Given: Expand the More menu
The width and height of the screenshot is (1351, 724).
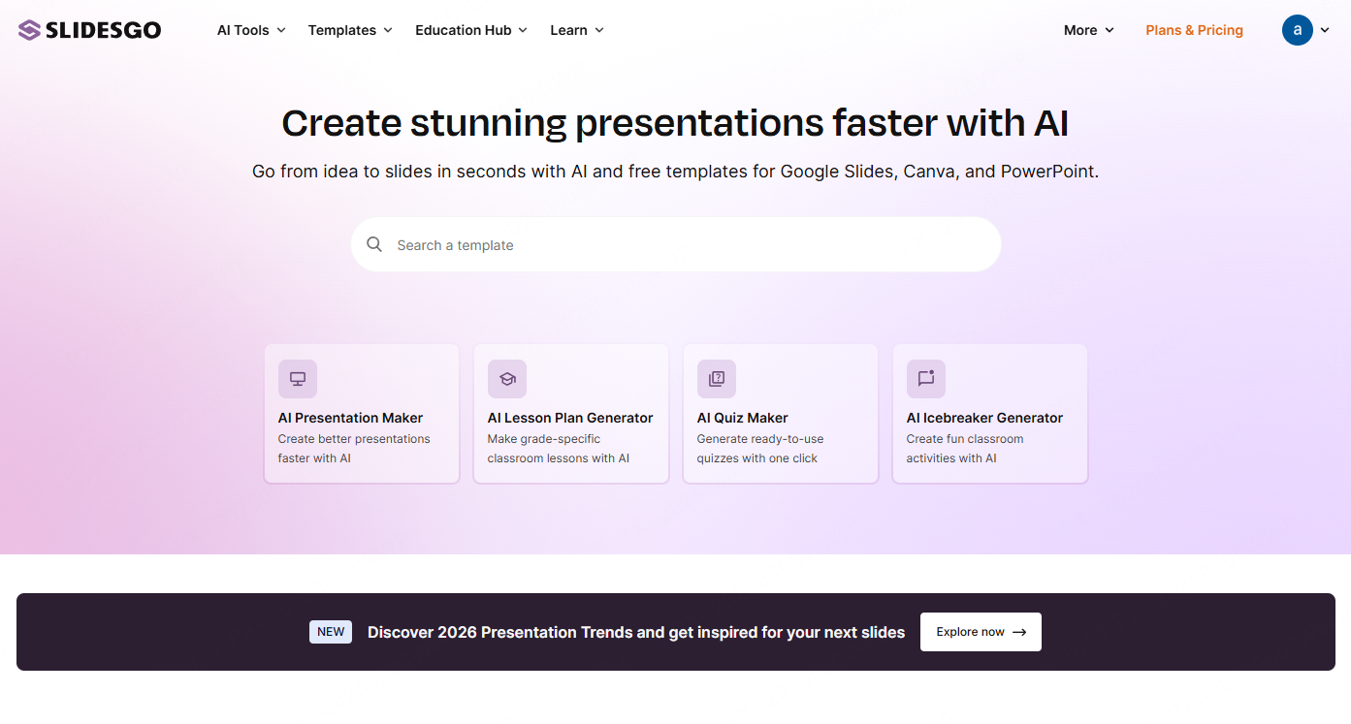Looking at the screenshot, I should click(1088, 30).
